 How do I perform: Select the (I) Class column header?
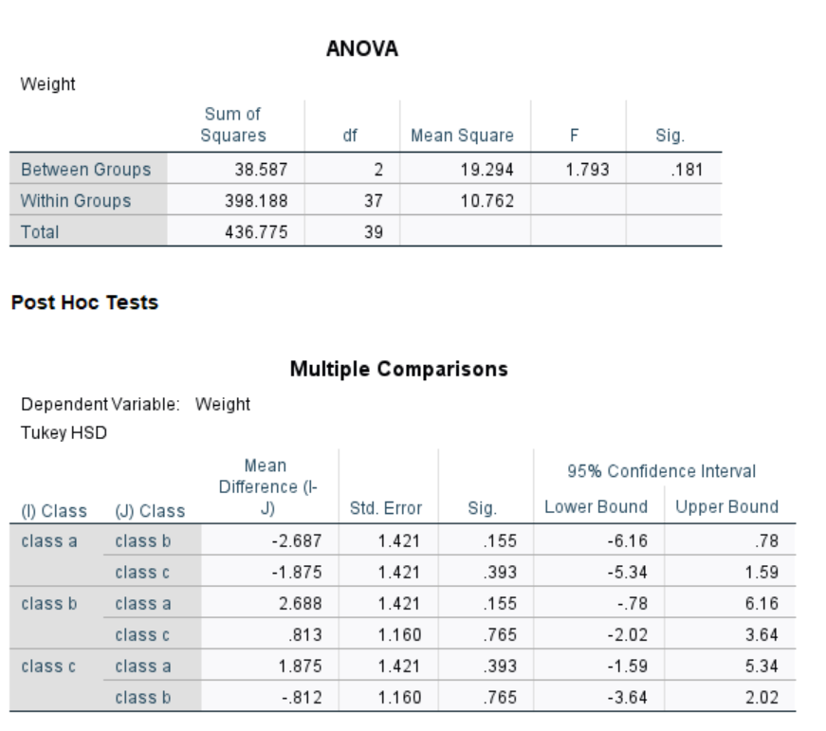pos(54,511)
